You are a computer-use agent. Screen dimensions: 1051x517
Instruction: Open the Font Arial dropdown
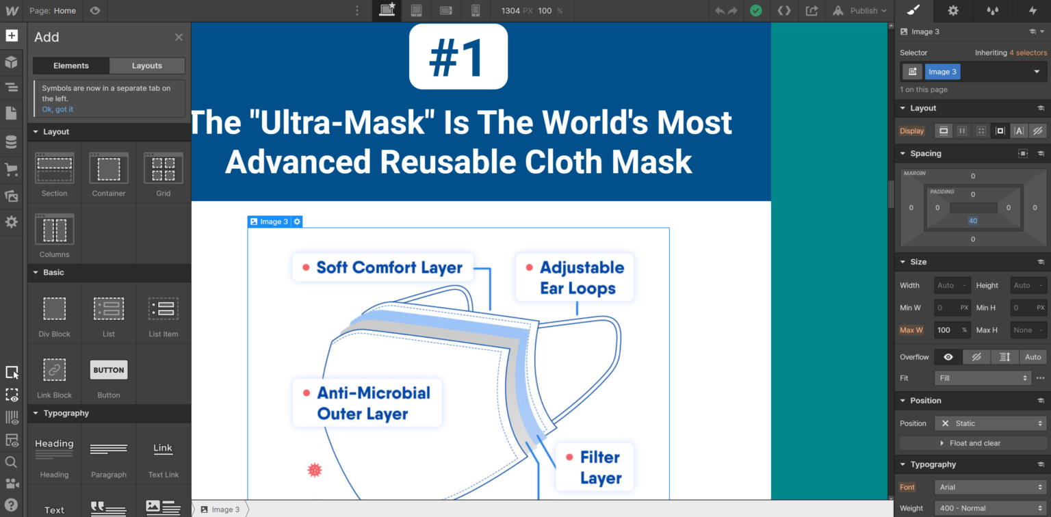pos(990,487)
